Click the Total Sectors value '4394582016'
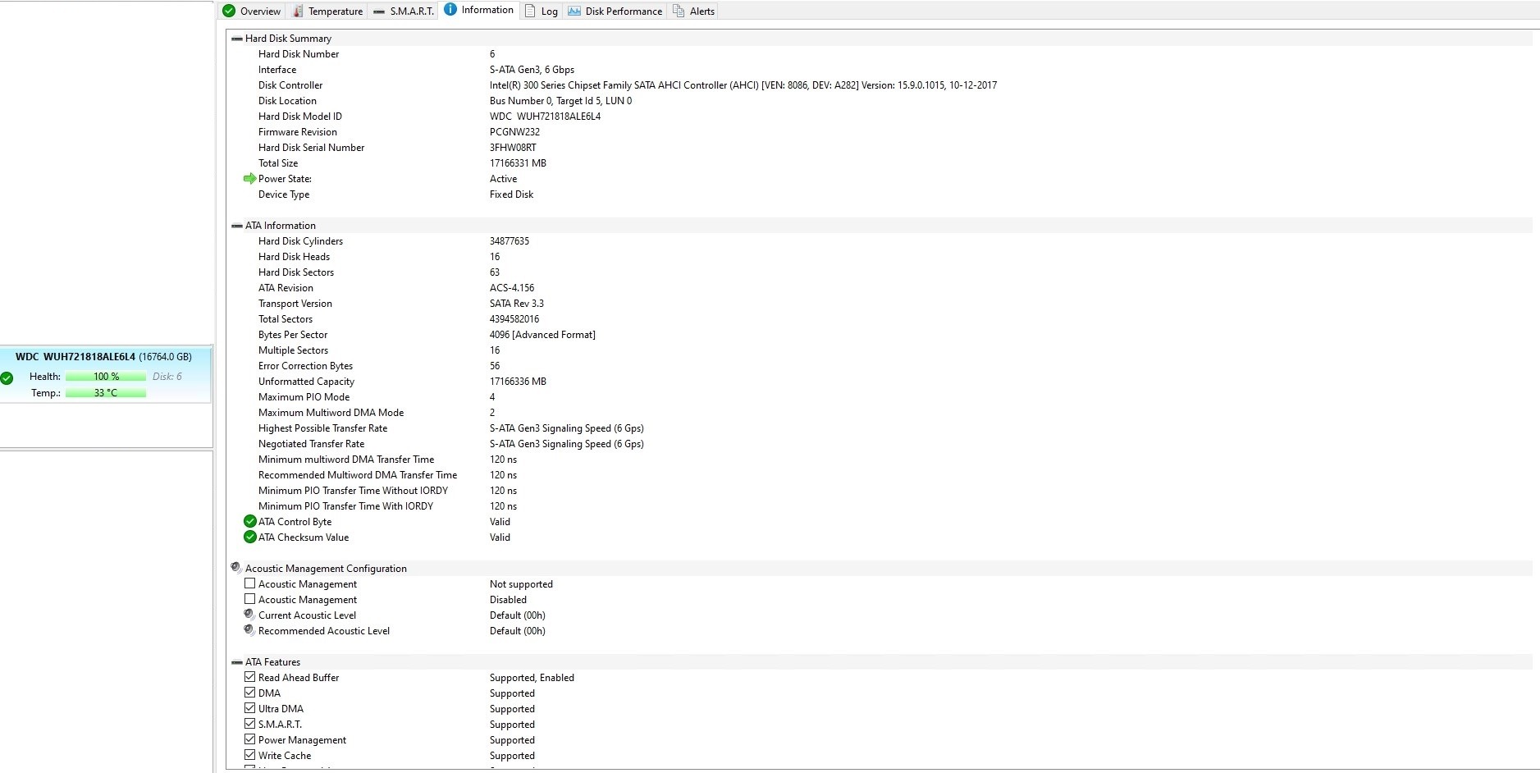 click(x=514, y=319)
